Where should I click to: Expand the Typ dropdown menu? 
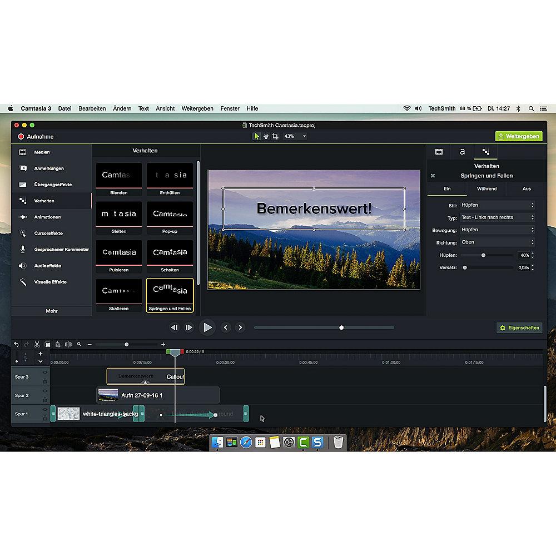(497, 217)
